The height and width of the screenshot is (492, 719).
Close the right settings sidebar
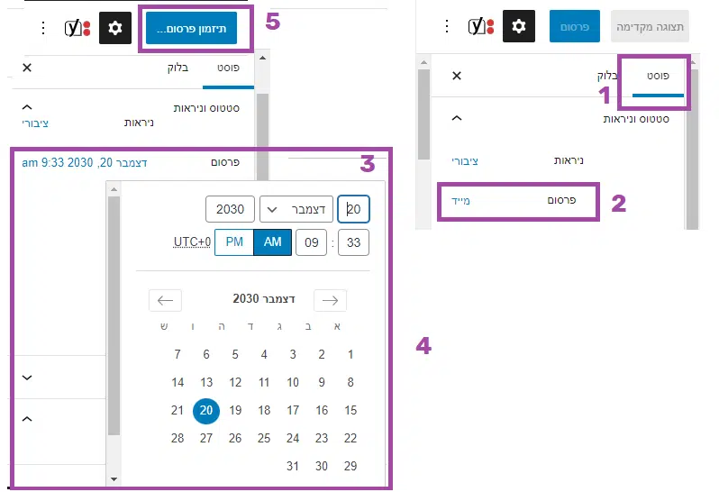click(x=456, y=76)
